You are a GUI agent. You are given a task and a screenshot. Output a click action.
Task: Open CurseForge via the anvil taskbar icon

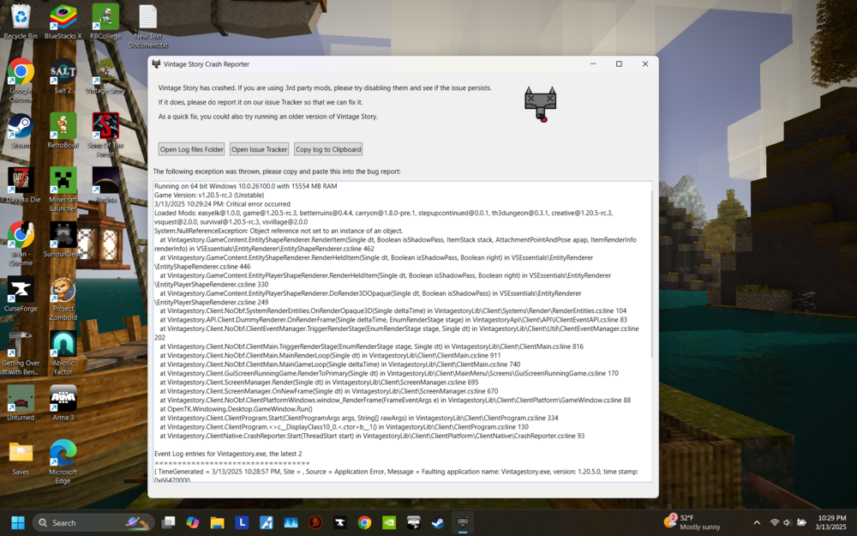click(x=340, y=521)
